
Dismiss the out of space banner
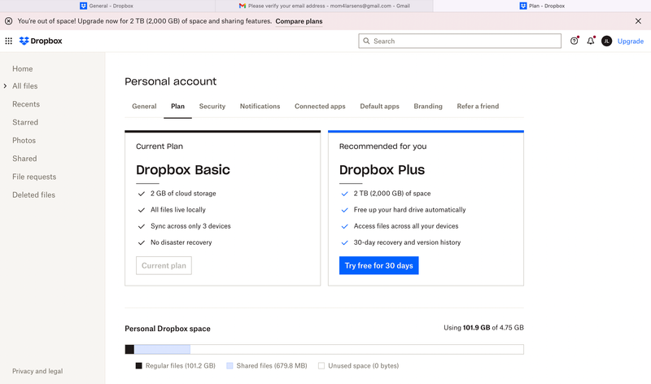[x=638, y=21]
